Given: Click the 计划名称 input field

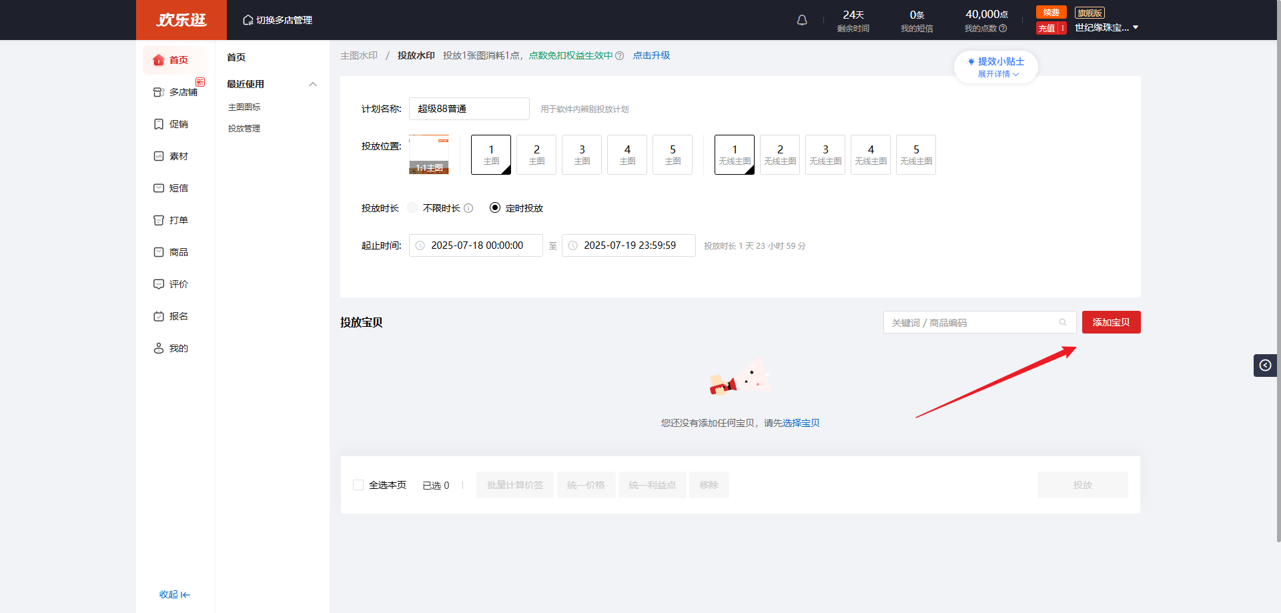Looking at the screenshot, I should [x=469, y=109].
